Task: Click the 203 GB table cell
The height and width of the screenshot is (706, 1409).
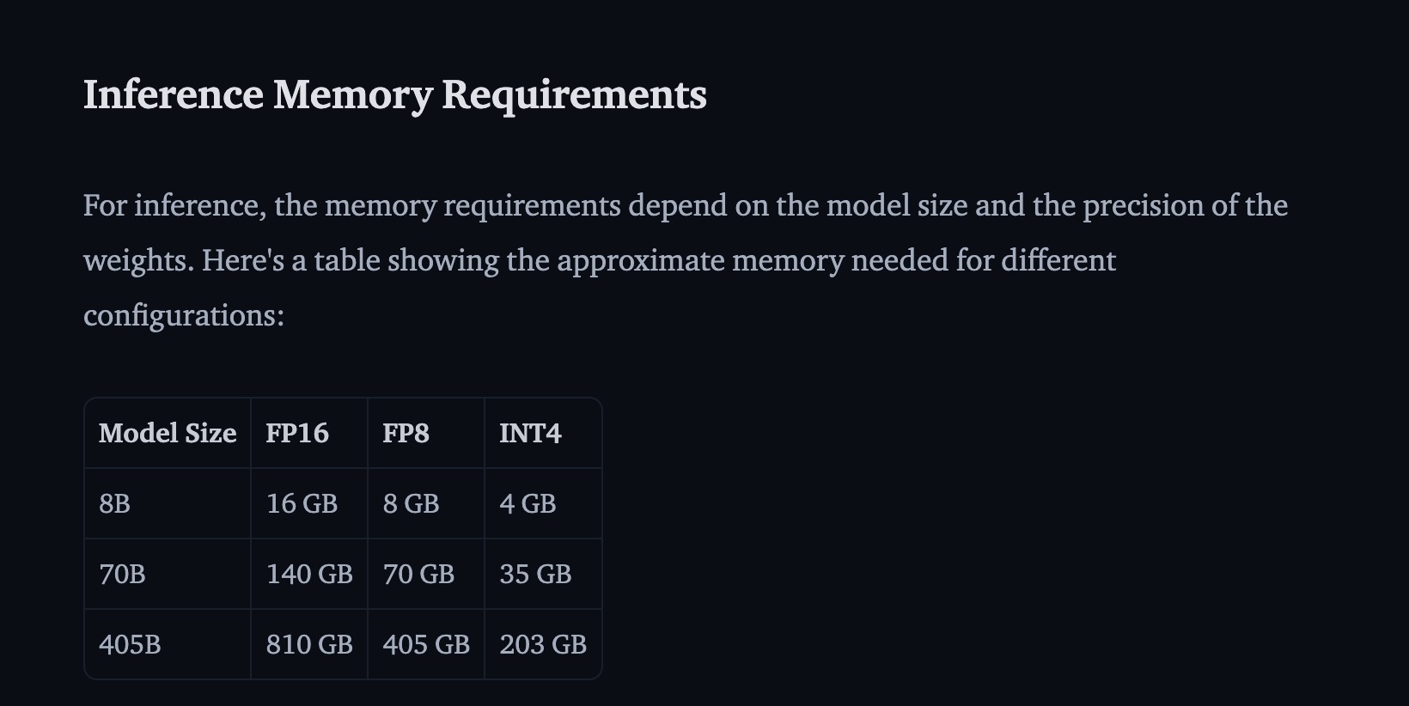Action: (543, 644)
